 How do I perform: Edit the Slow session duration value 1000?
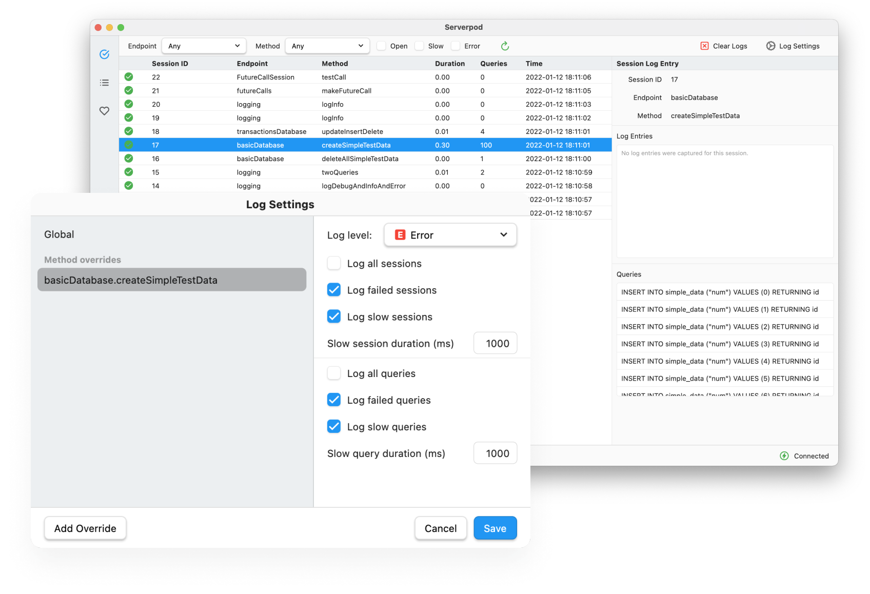coord(495,343)
